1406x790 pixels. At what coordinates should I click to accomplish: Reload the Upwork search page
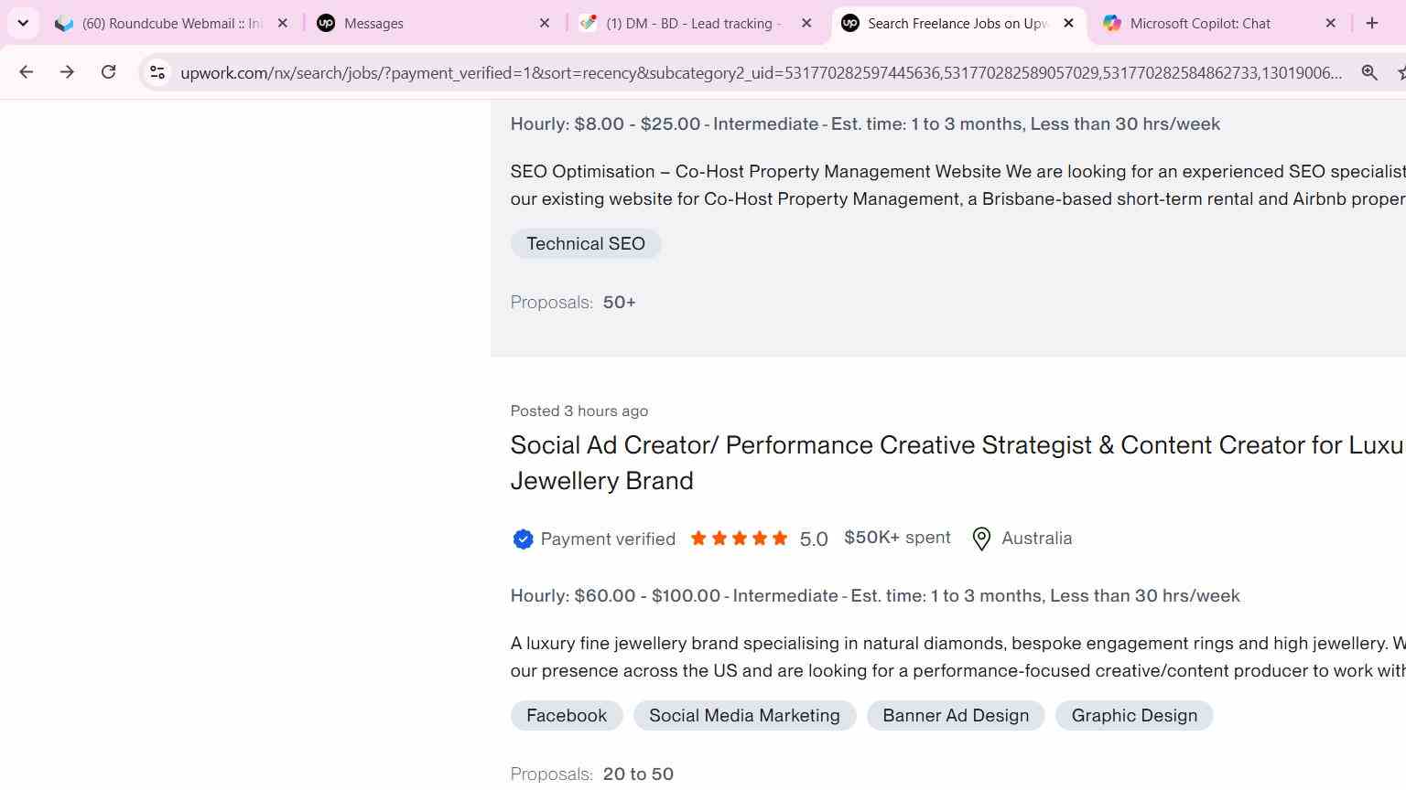pos(108,72)
